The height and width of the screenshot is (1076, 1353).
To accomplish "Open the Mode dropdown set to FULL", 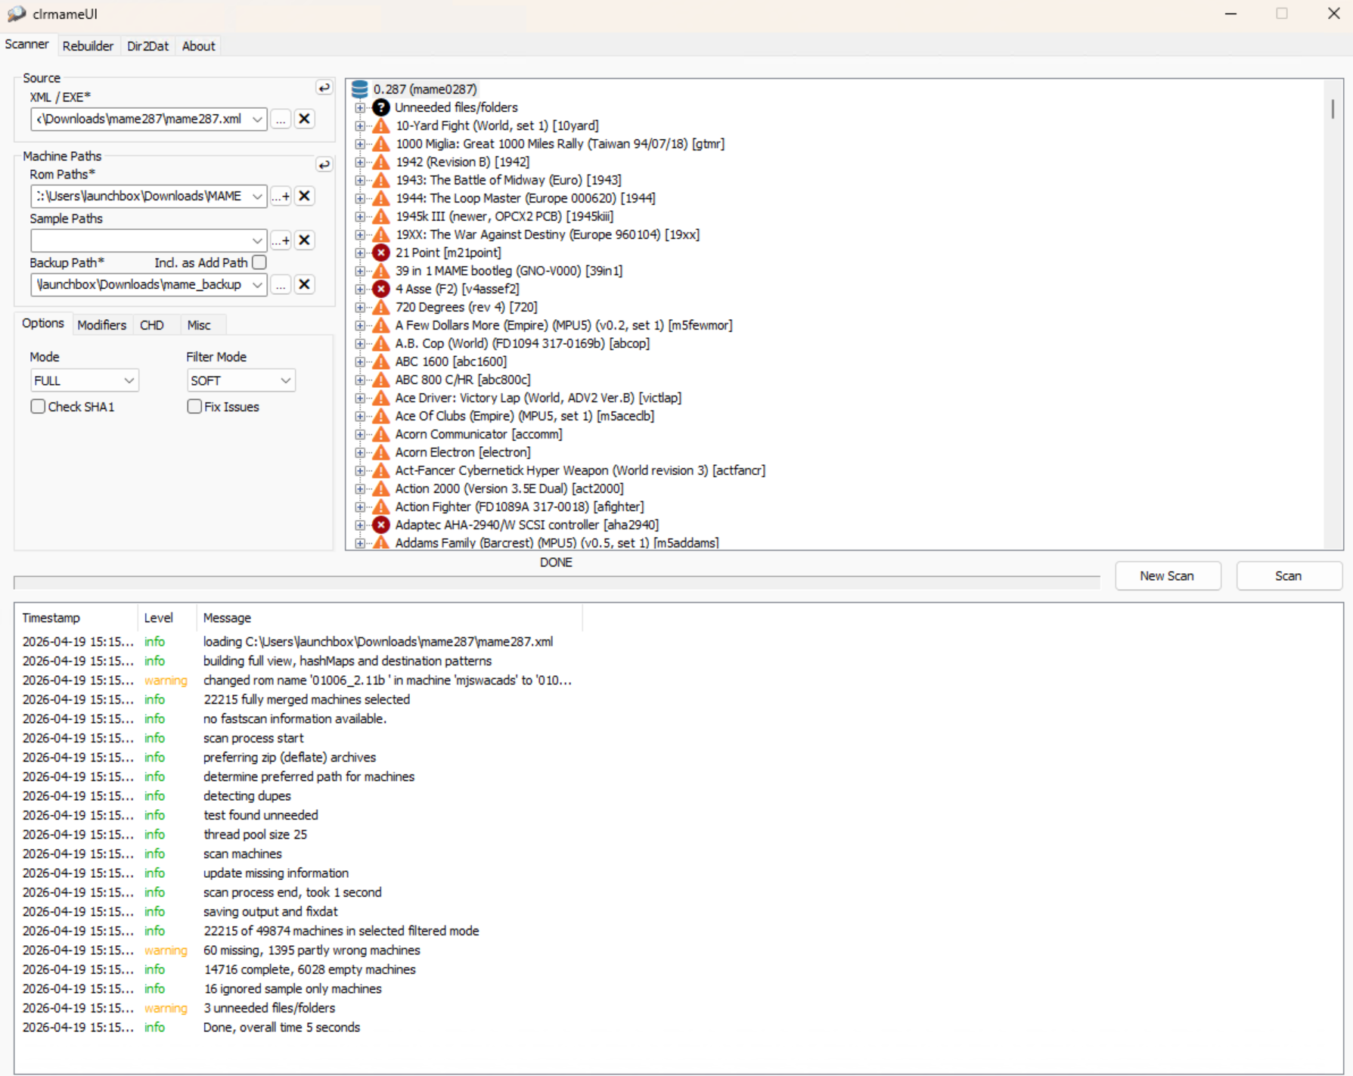I will click(x=84, y=380).
